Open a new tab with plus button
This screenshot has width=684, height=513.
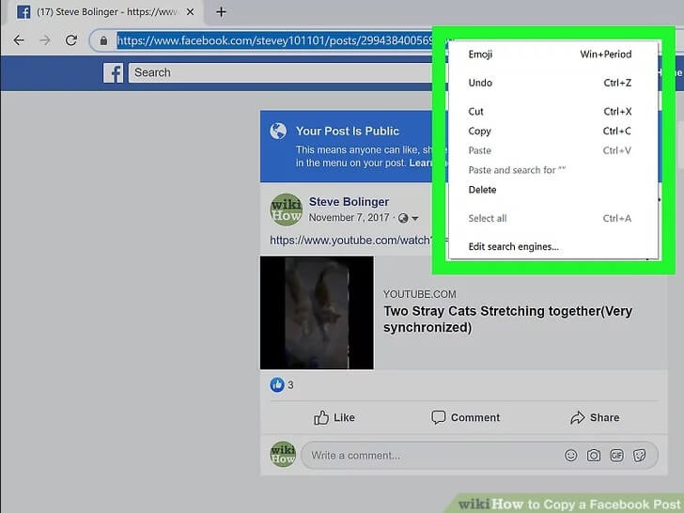(x=221, y=12)
